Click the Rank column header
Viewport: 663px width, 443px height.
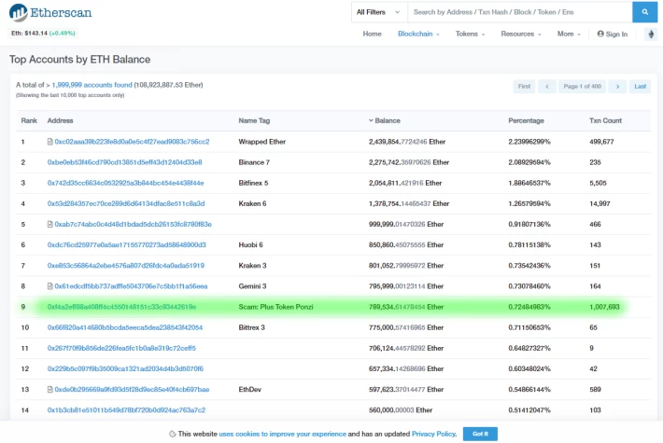[x=29, y=121]
